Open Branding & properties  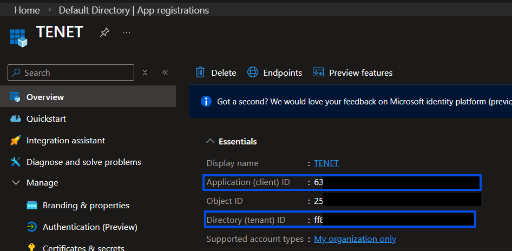pyautogui.click(x=86, y=206)
